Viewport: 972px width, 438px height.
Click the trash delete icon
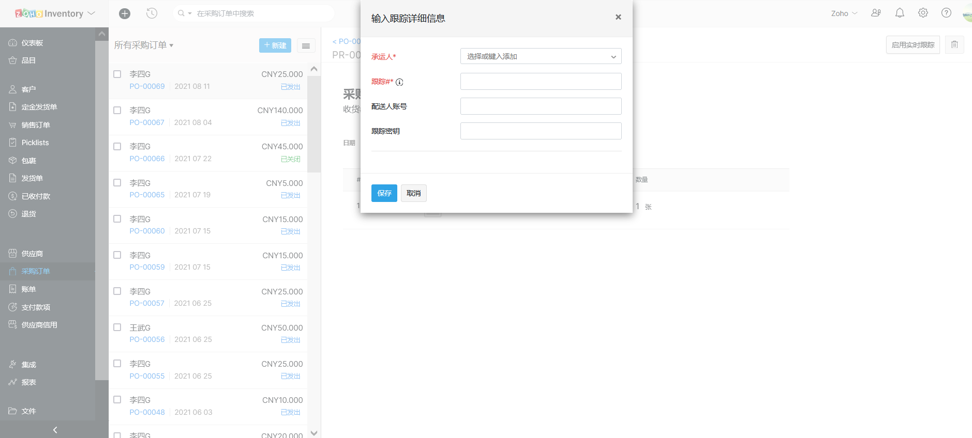pyautogui.click(x=954, y=45)
